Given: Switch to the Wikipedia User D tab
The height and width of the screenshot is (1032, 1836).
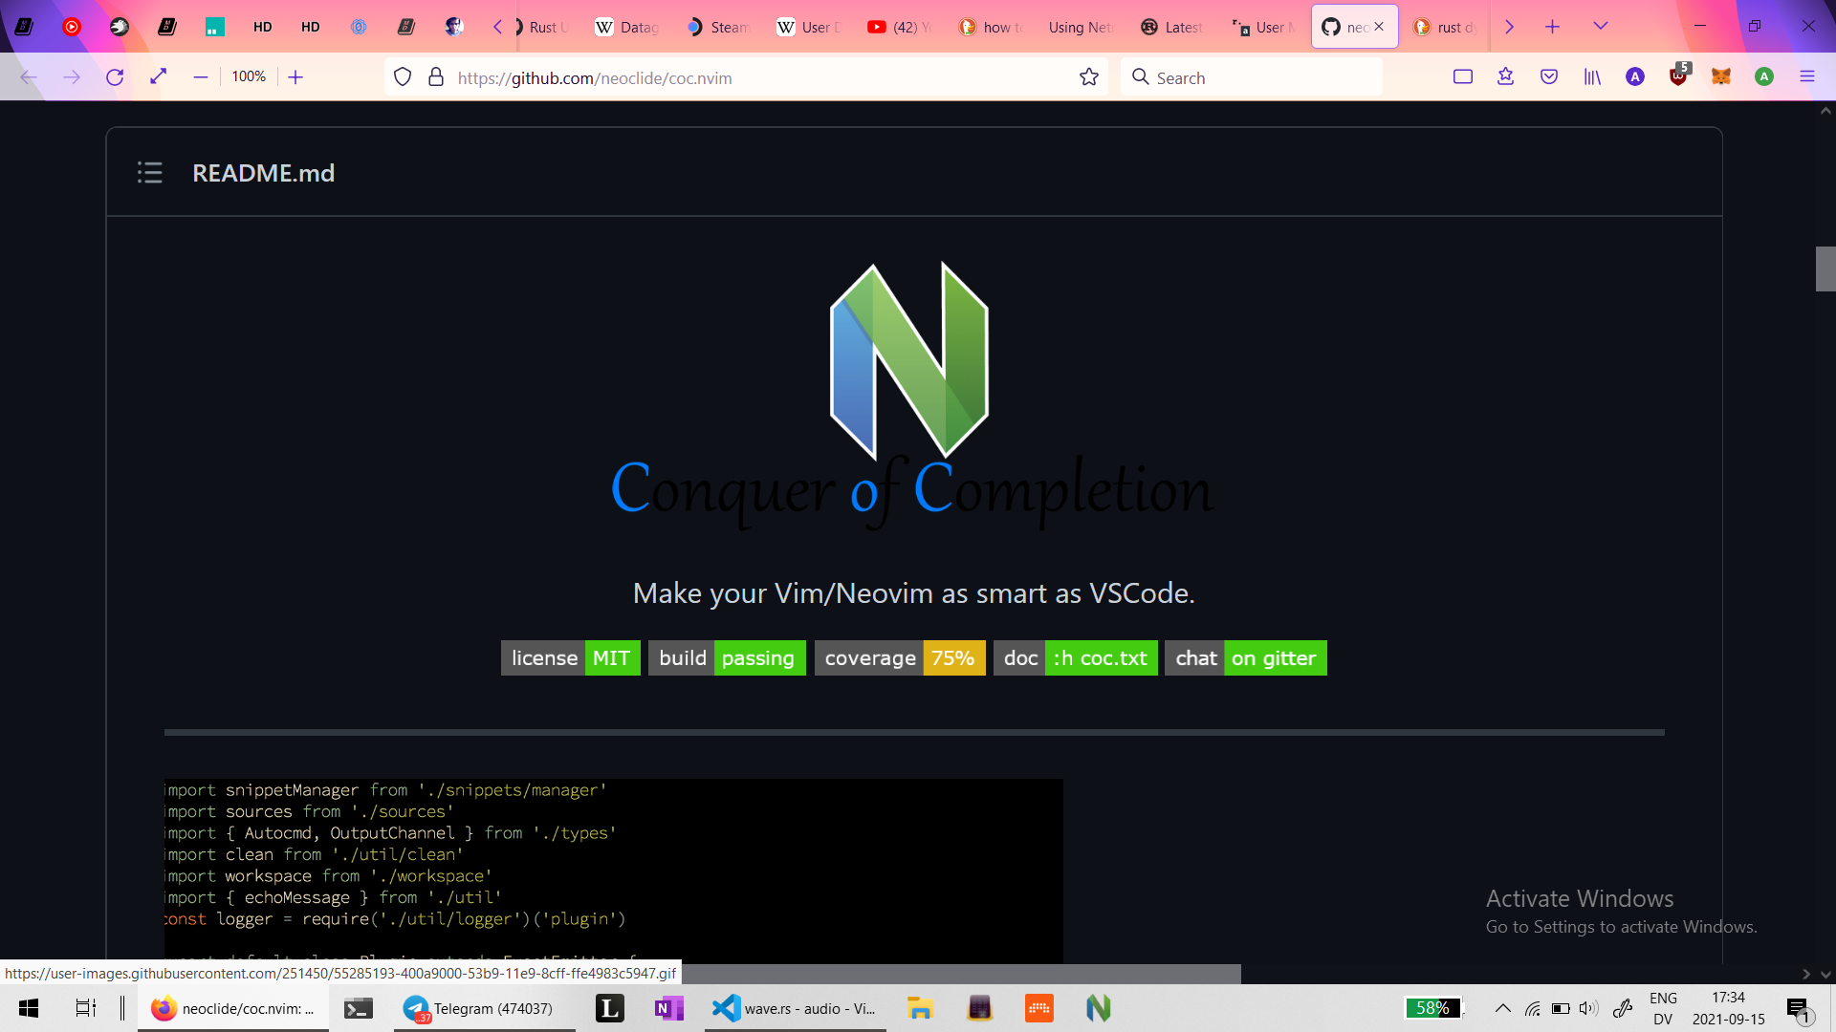Looking at the screenshot, I should point(809,27).
